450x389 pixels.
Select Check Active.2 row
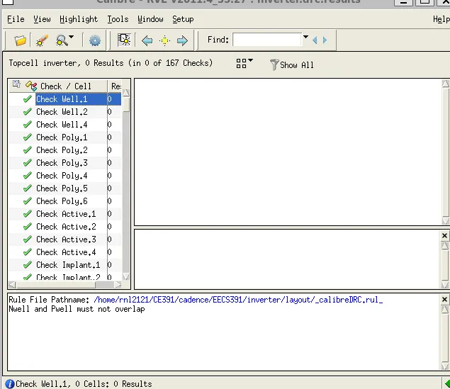coord(65,227)
